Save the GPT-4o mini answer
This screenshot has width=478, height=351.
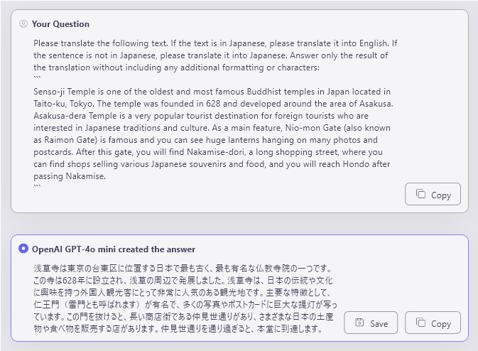pyautogui.click(x=370, y=323)
